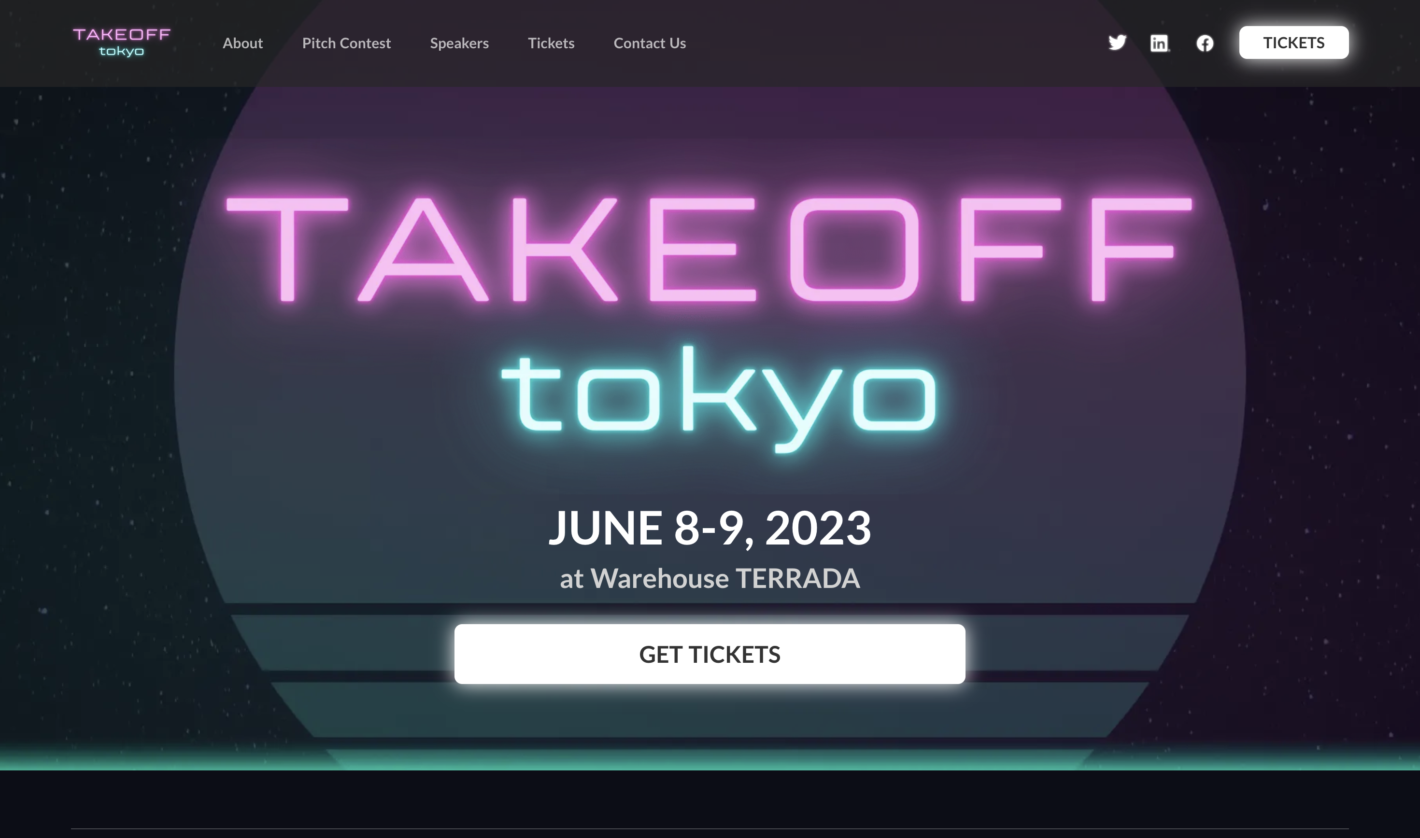
Task: Click the teal glowing horizon strip
Action: (710, 760)
